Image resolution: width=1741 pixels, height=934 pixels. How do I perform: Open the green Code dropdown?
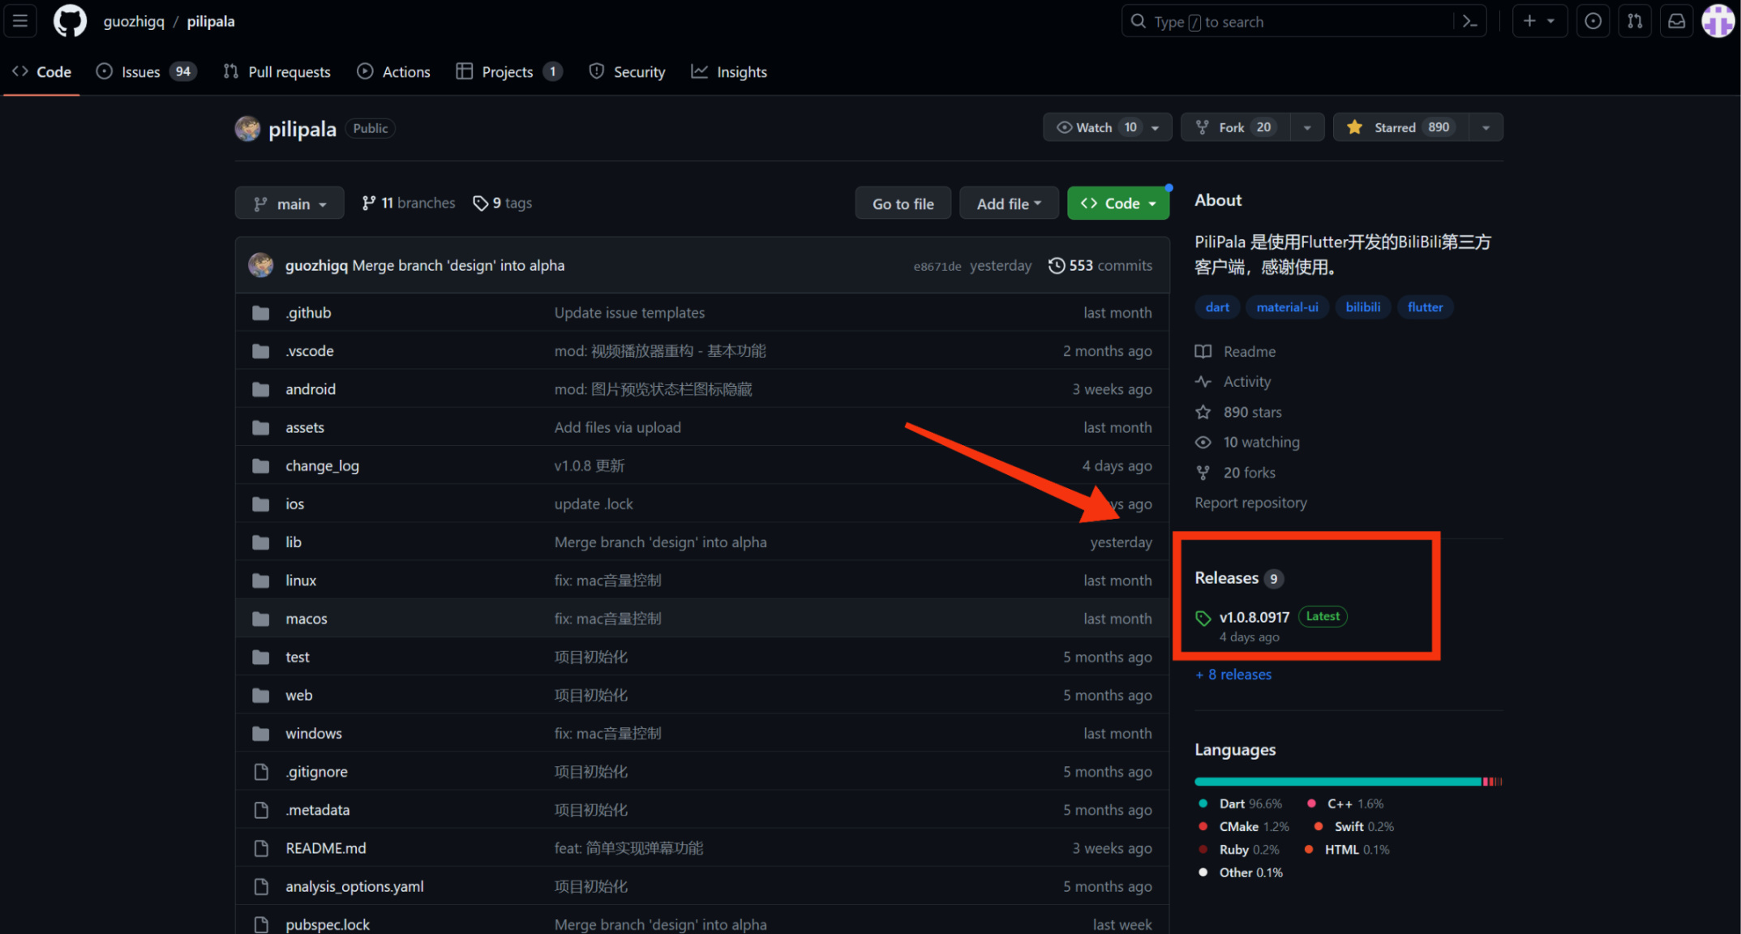(1117, 204)
